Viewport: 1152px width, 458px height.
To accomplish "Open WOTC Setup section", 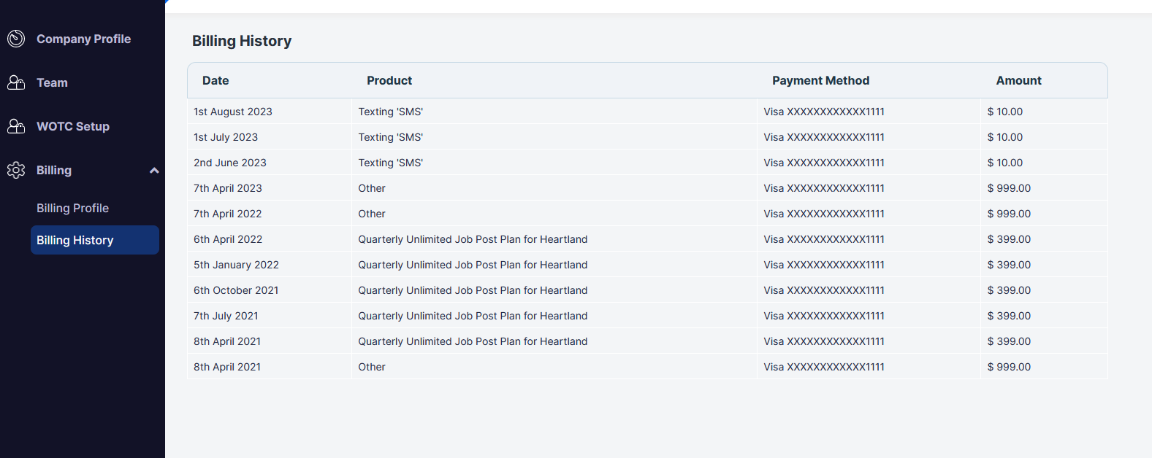I will click(x=73, y=126).
